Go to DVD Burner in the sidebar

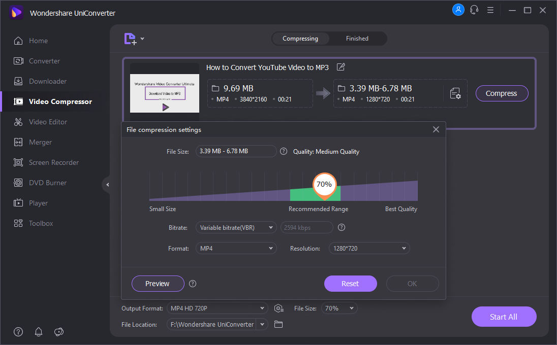pyautogui.click(x=48, y=183)
